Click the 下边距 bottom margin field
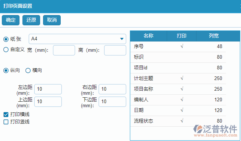 (112, 102)
